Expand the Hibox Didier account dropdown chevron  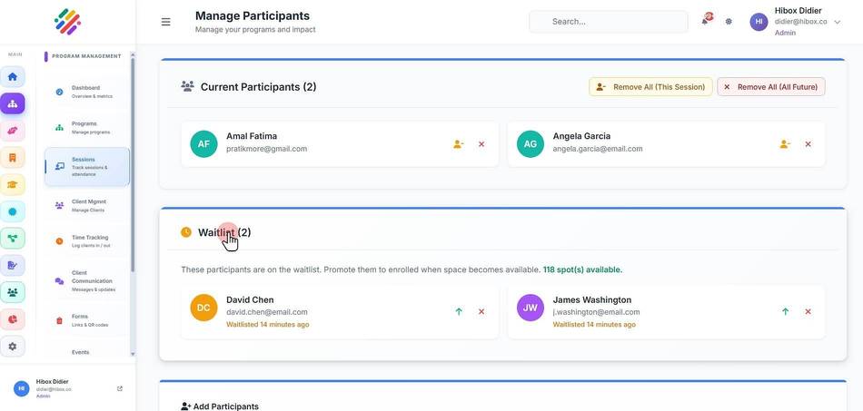click(838, 22)
